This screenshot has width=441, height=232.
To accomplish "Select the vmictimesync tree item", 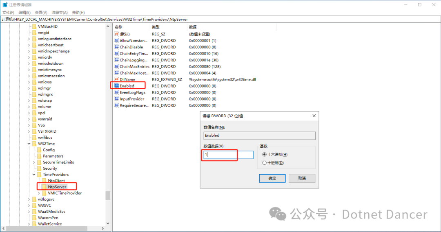I will (50, 70).
